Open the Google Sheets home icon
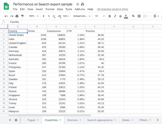The width and height of the screenshot is (162, 124). (x=6, y=6)
